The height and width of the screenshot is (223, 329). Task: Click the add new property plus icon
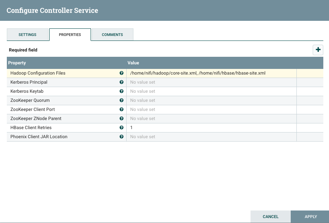318,50
